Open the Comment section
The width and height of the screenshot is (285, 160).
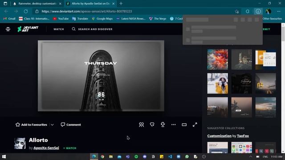(71, 124)
